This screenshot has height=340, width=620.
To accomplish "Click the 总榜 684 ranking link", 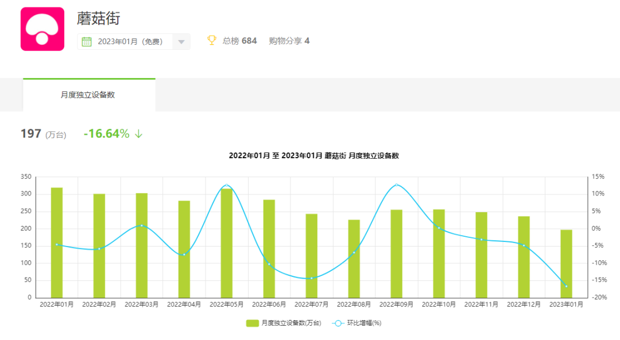I will [x=239, y=41].
